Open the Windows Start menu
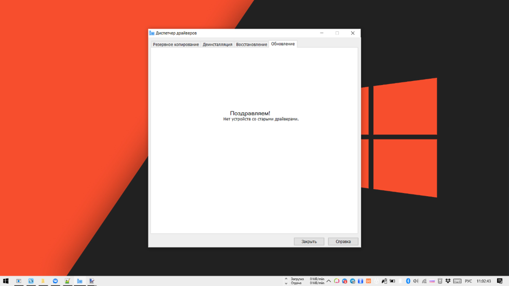 (x=6, y=281)
